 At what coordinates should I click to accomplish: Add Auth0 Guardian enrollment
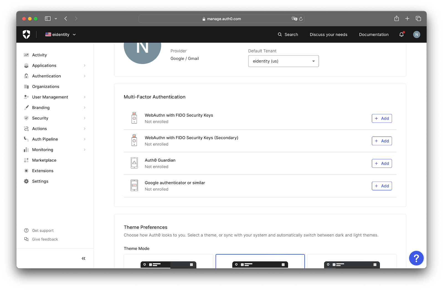click(382, 163)
